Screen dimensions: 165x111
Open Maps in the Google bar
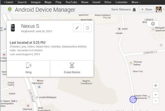(x=48, y=2)
